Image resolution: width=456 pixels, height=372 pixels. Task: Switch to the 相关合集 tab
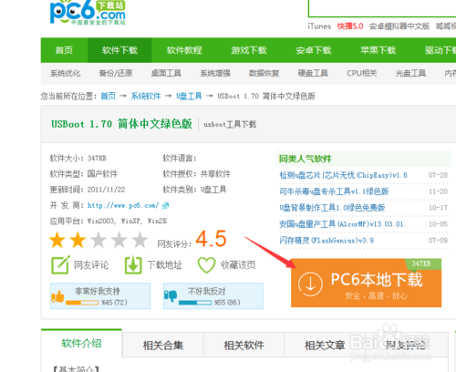pos(163,345)
